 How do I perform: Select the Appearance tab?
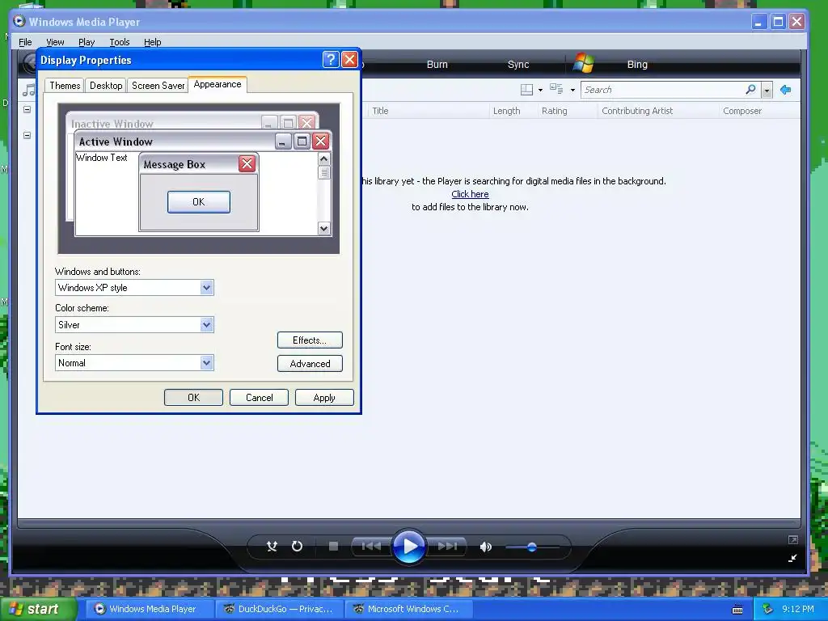pos(217,84)
